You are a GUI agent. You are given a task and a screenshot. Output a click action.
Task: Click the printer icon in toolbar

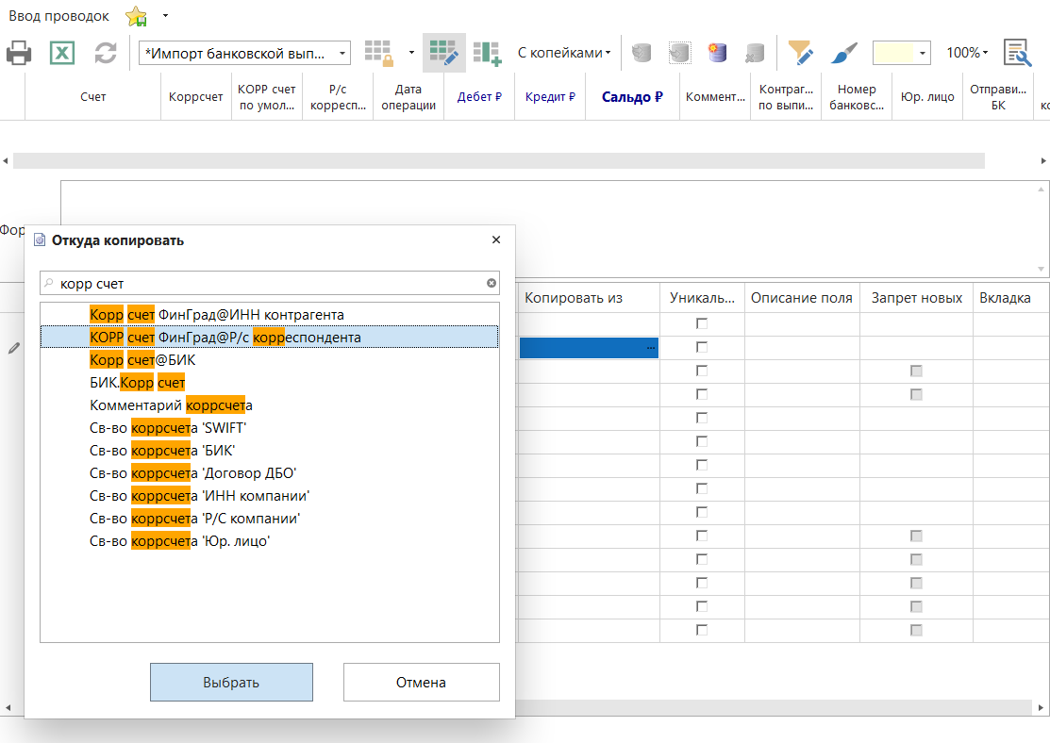coord(19,53)
